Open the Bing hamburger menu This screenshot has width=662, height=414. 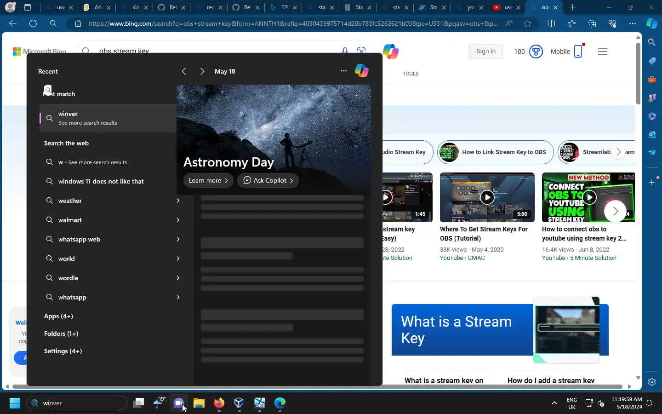603,52
